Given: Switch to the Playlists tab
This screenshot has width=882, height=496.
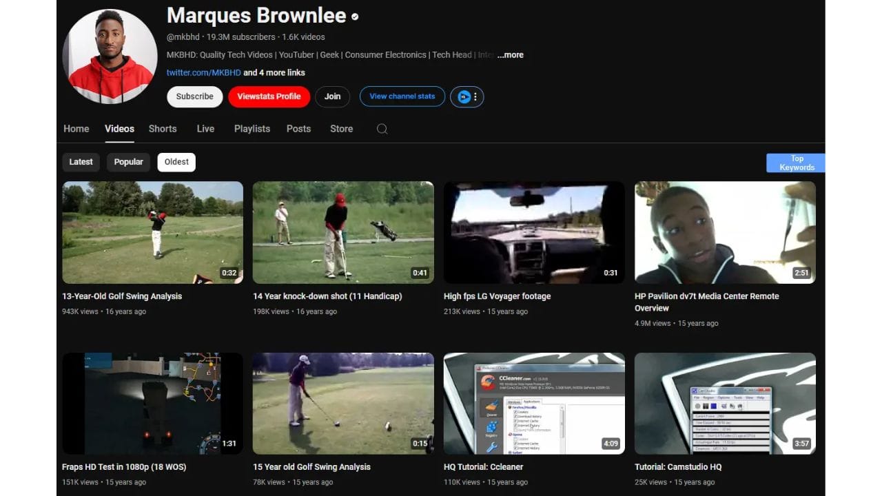Looking at the screenshot, I should tap(252, 129).
